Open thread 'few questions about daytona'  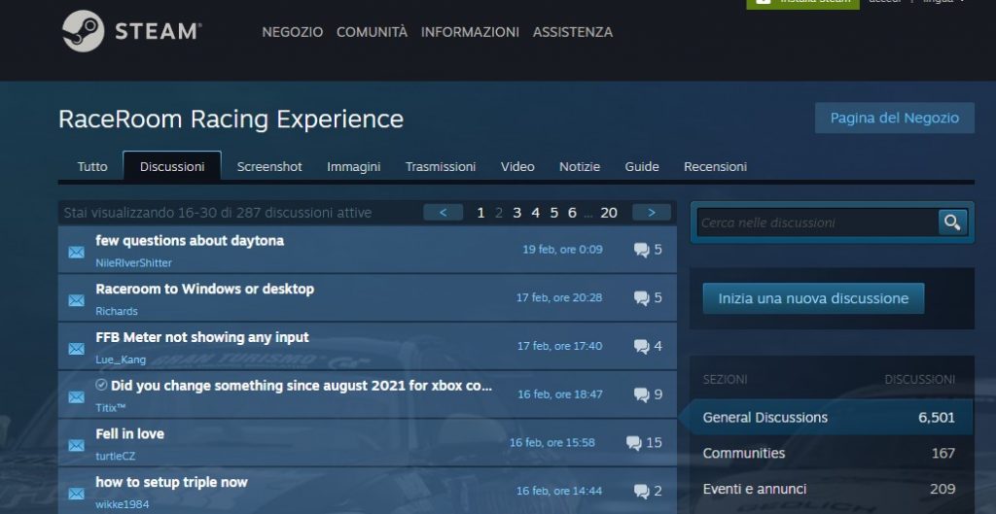(x=190, y=241)
